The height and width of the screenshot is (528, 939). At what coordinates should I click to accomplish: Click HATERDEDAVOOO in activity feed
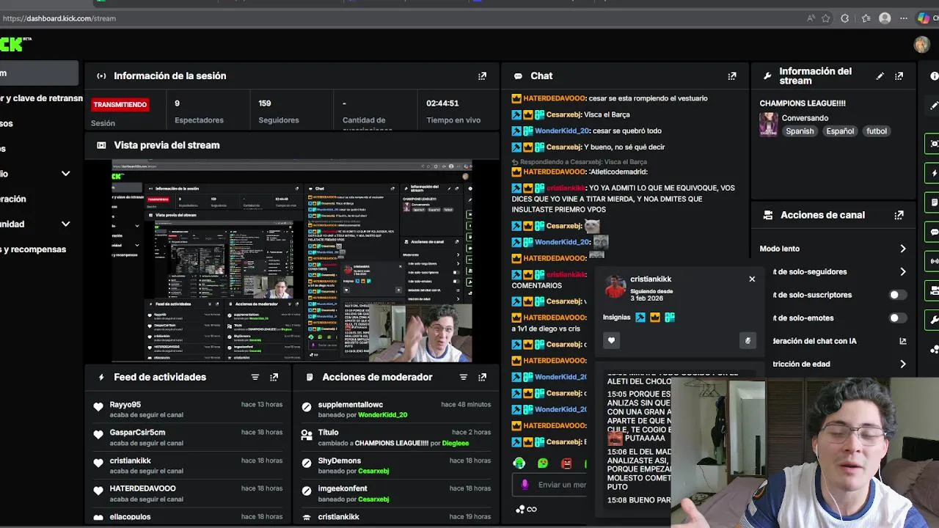pyautogui.click(x=143, y=488)
